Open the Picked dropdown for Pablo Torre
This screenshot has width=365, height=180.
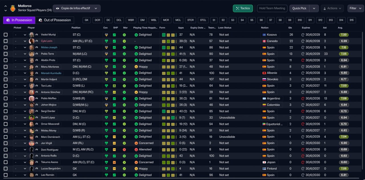20,54
